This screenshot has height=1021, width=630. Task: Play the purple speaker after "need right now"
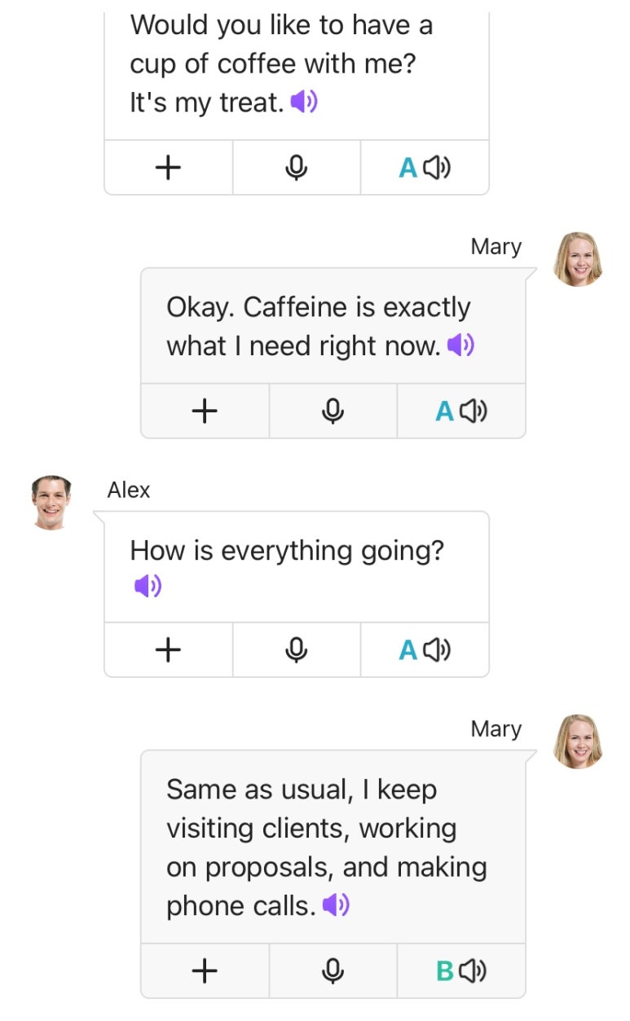pyautogui.click(x=461, y=345)
